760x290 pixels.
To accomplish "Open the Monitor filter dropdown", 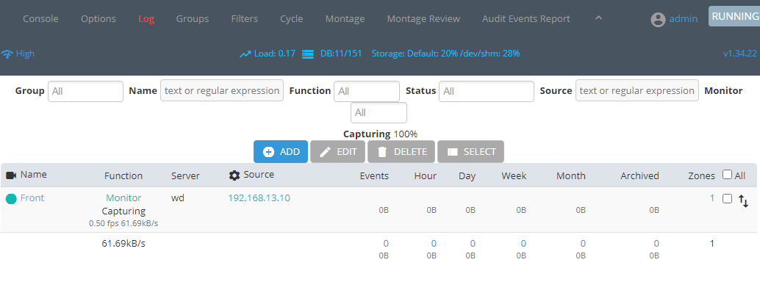I will pos(379,113).
